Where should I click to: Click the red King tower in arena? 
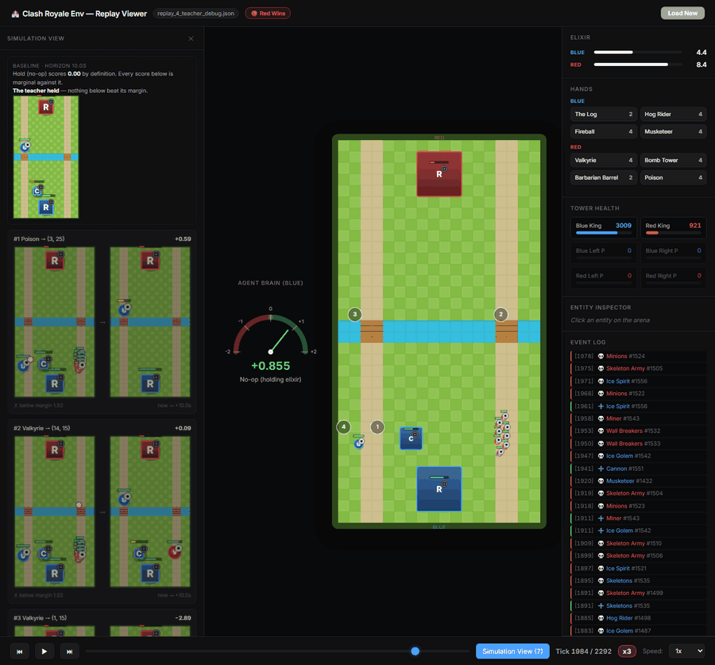[x=439, y=174]
